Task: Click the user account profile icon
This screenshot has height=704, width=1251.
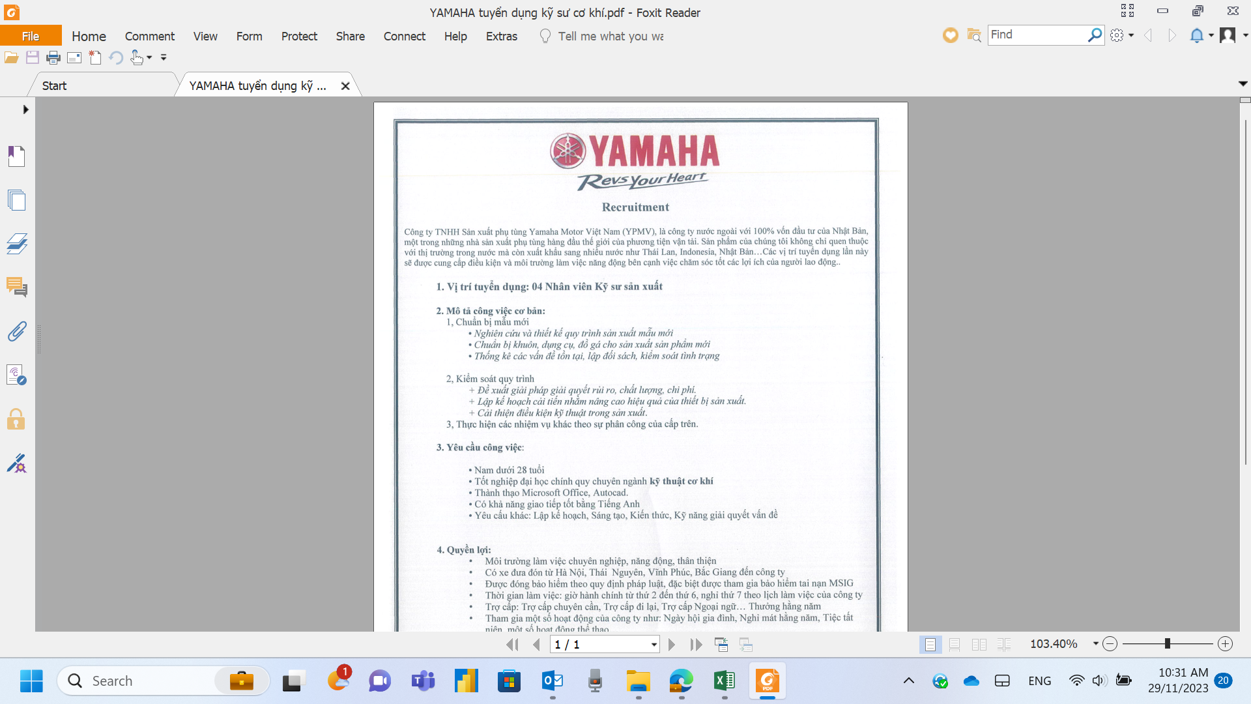Action: [1228, 35]
